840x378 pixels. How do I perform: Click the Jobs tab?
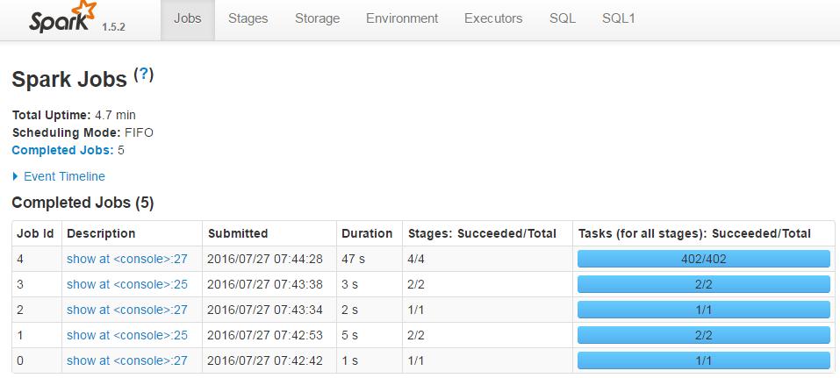pyautogui.click(x=188, y=18)
